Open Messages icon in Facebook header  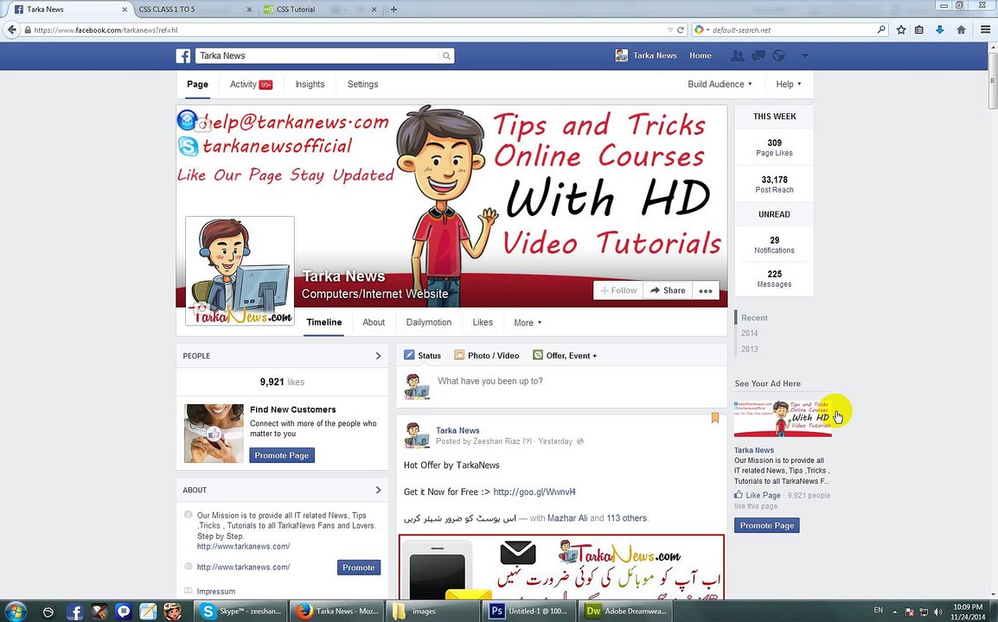tap(758, 56)
